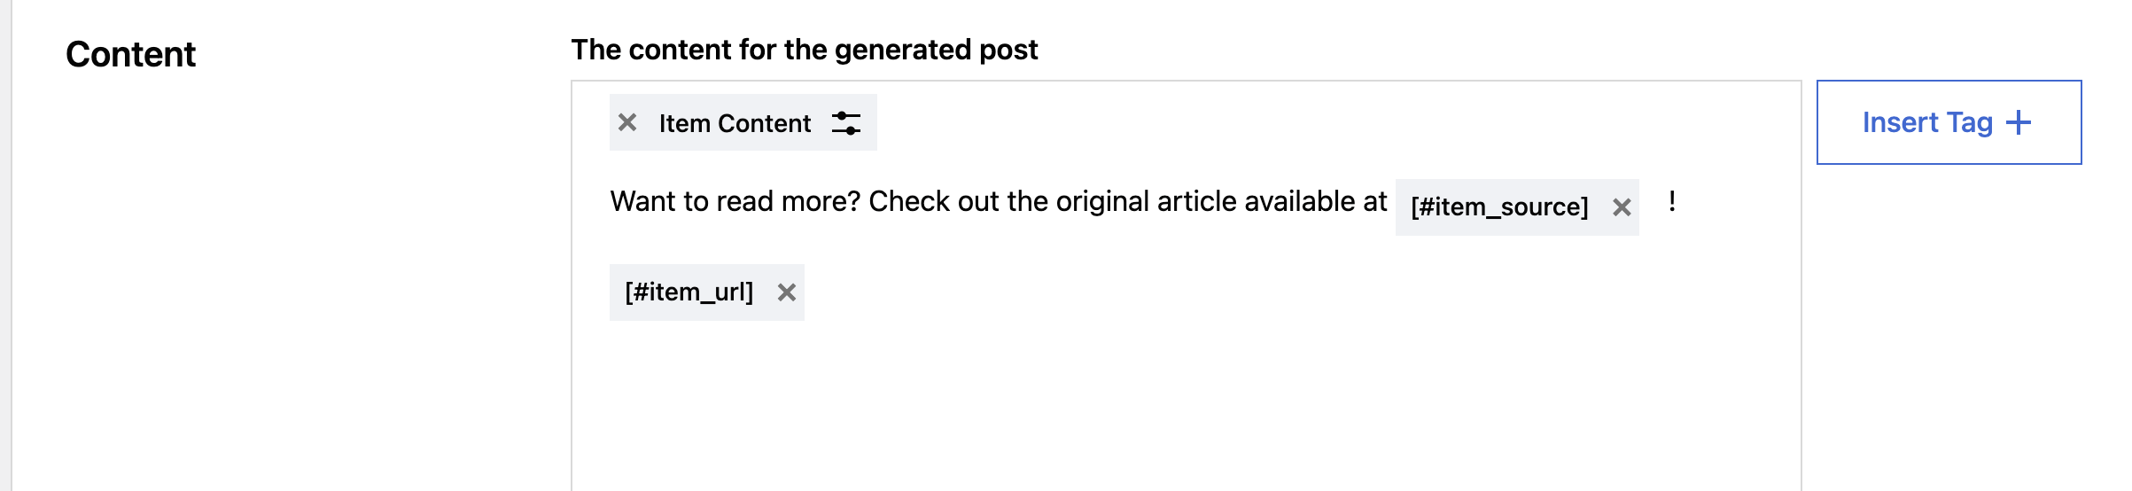Click the "Content" section heading
Viewport: 2132px width, 491px height.
[x=130, y=55]
